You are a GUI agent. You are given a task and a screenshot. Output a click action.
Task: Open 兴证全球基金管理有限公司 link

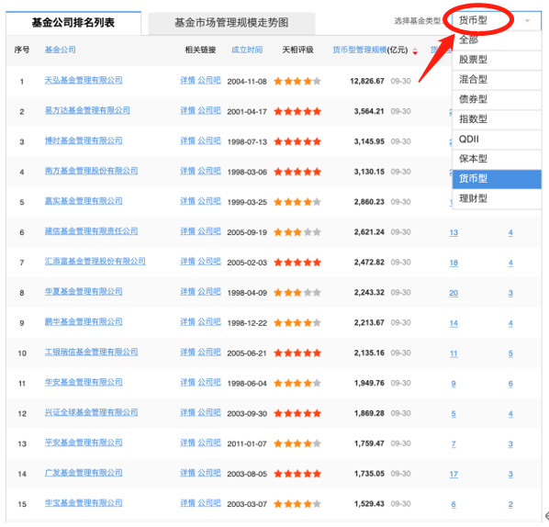[91, 412]
